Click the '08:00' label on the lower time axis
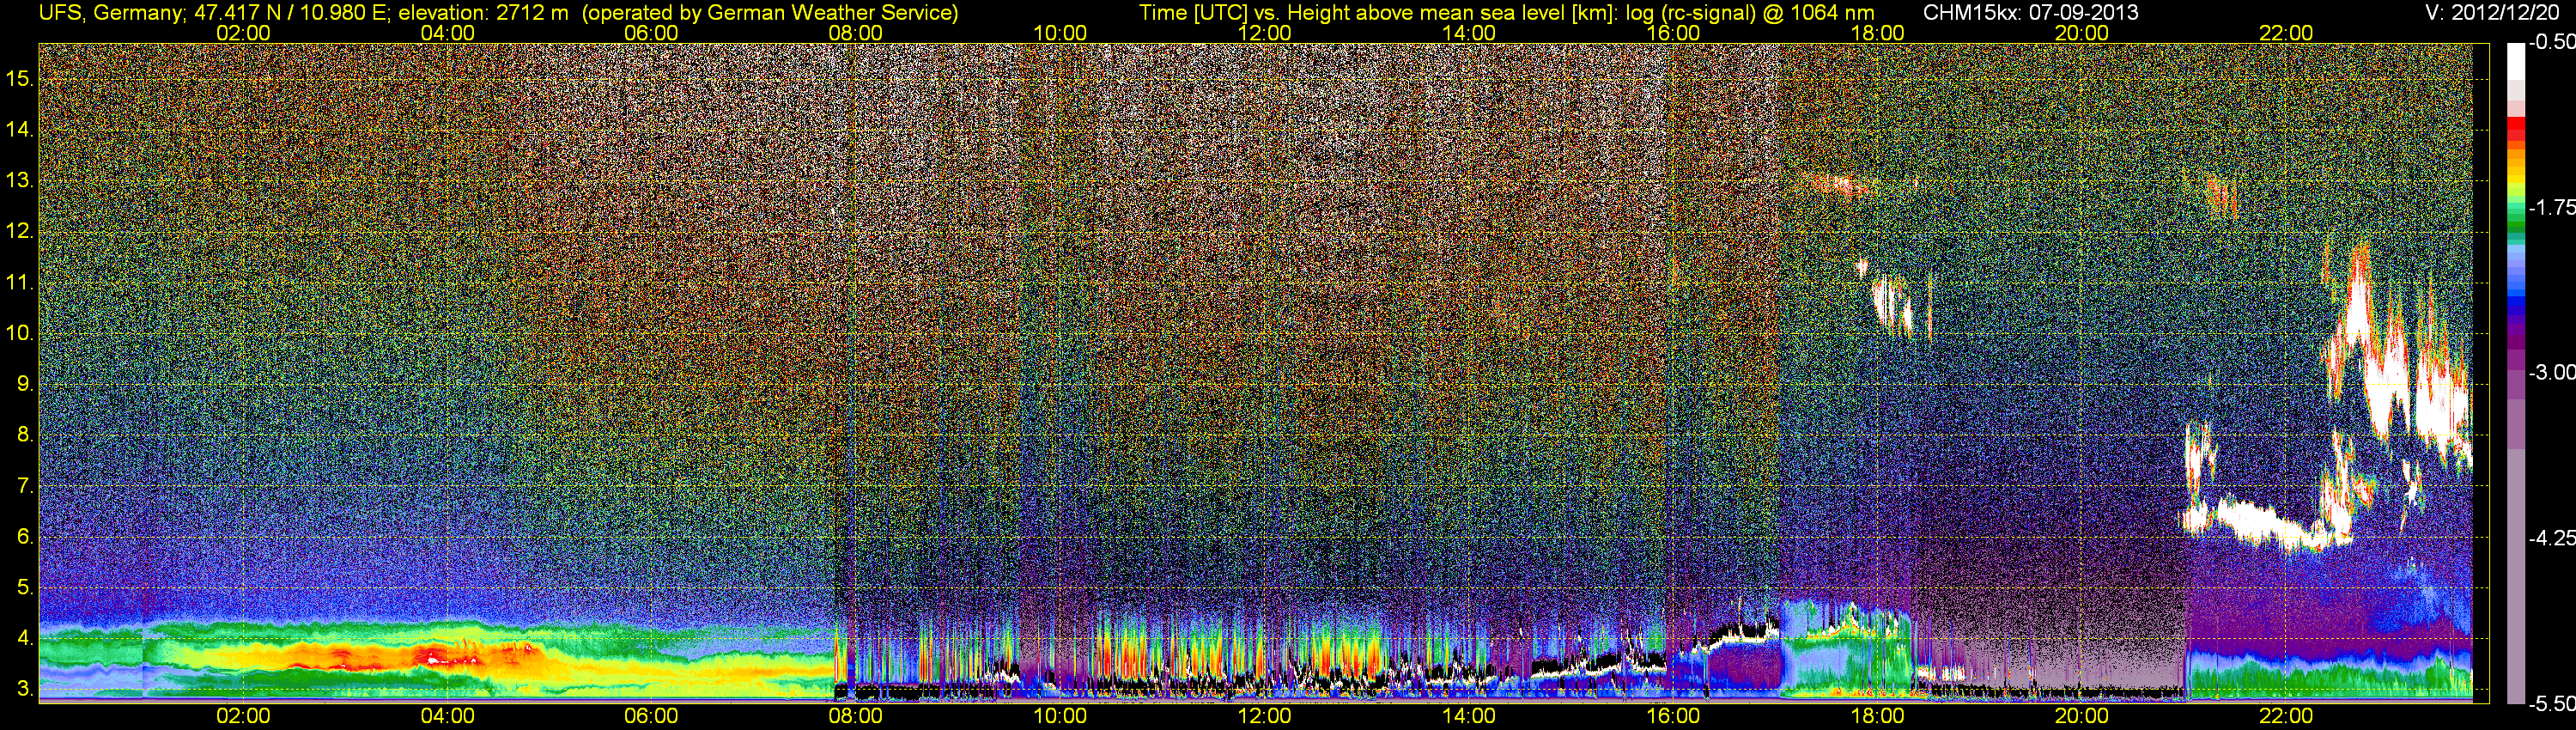Viewport: 2576px width, 730px height. (x=856, y=716)
